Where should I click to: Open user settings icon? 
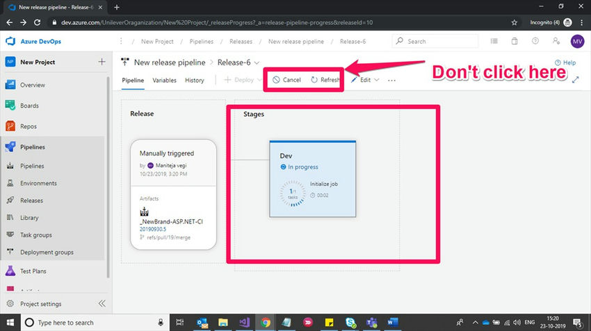556,41
